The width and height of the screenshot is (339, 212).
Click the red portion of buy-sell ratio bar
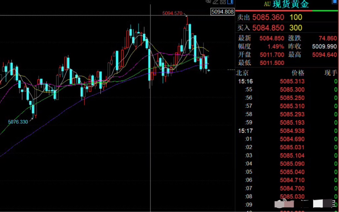(x=274, y=11)
